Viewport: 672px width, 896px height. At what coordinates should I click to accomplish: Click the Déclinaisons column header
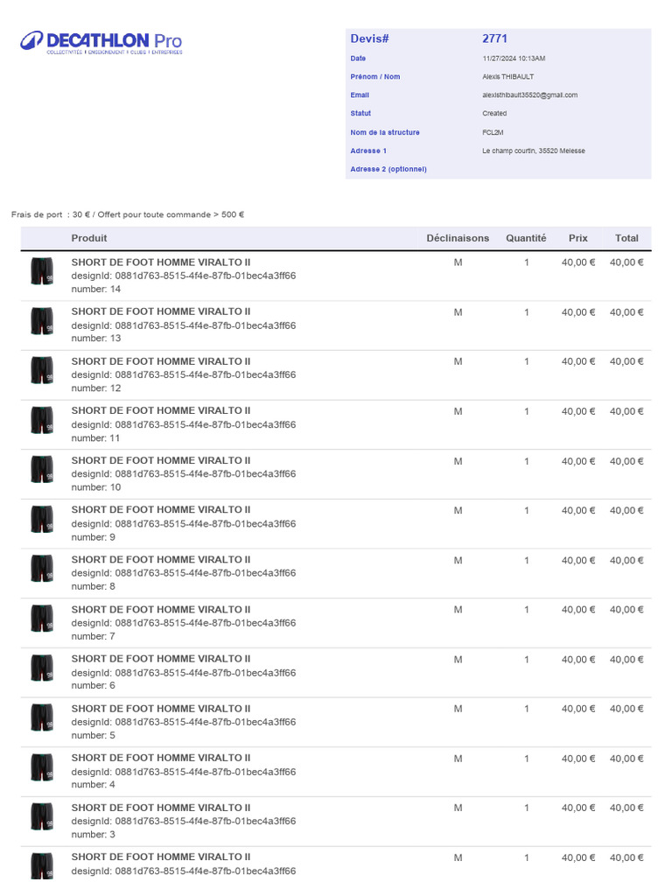pos(458,238)
